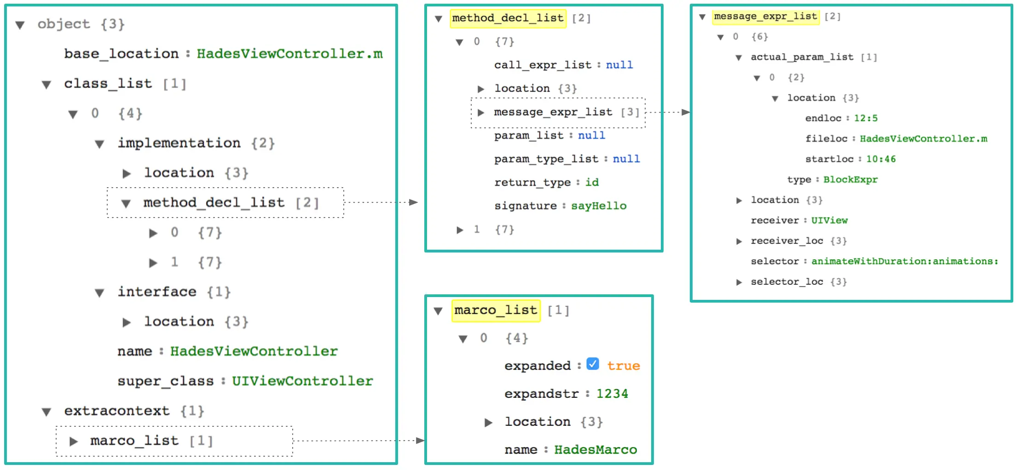Select the param_list "null" value

[x=592, y=135]
